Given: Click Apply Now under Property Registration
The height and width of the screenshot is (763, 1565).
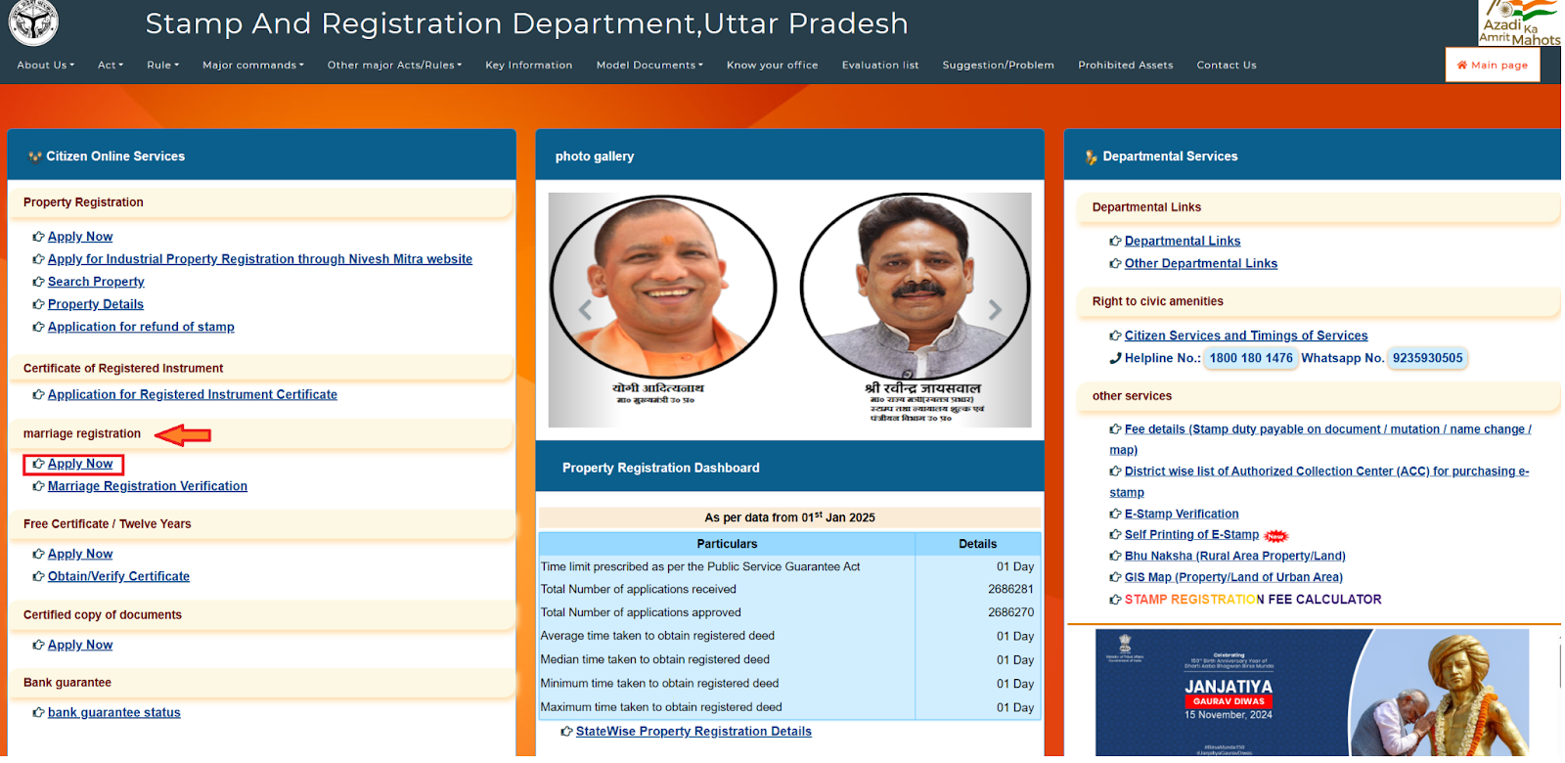Looking at the screenshot, I should tap(80, 237).
